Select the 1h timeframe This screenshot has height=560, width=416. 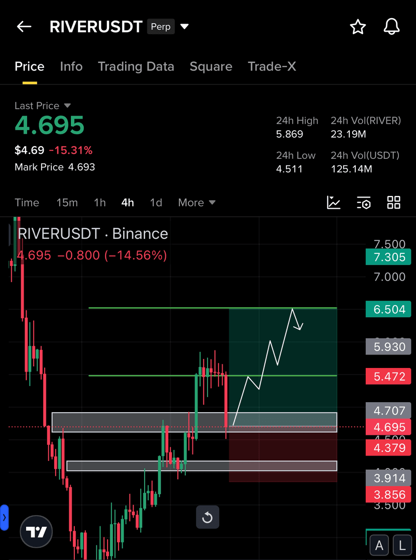click(100, 203)
